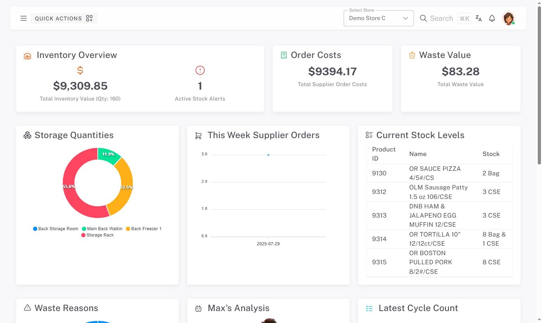Toggle Main Back Walkin legend item
The image size is (542, 323).
click(x=102, y=229)
